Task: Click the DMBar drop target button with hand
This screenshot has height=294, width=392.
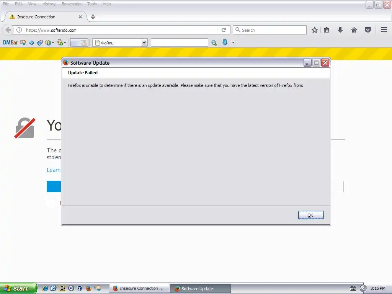Action: (79, 42)
